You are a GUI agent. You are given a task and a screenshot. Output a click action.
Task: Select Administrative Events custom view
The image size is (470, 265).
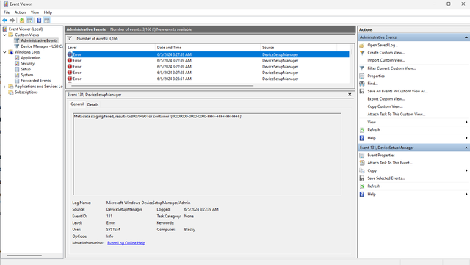tap(39, 40)
